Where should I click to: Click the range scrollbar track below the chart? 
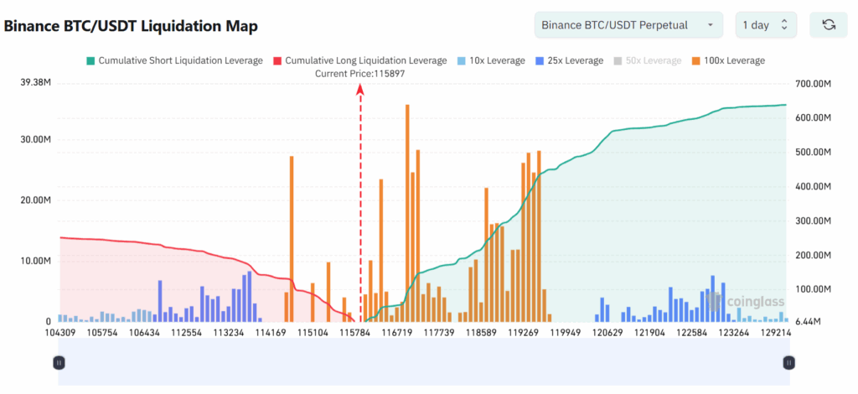pyautogui.click(x=424, y=361)
